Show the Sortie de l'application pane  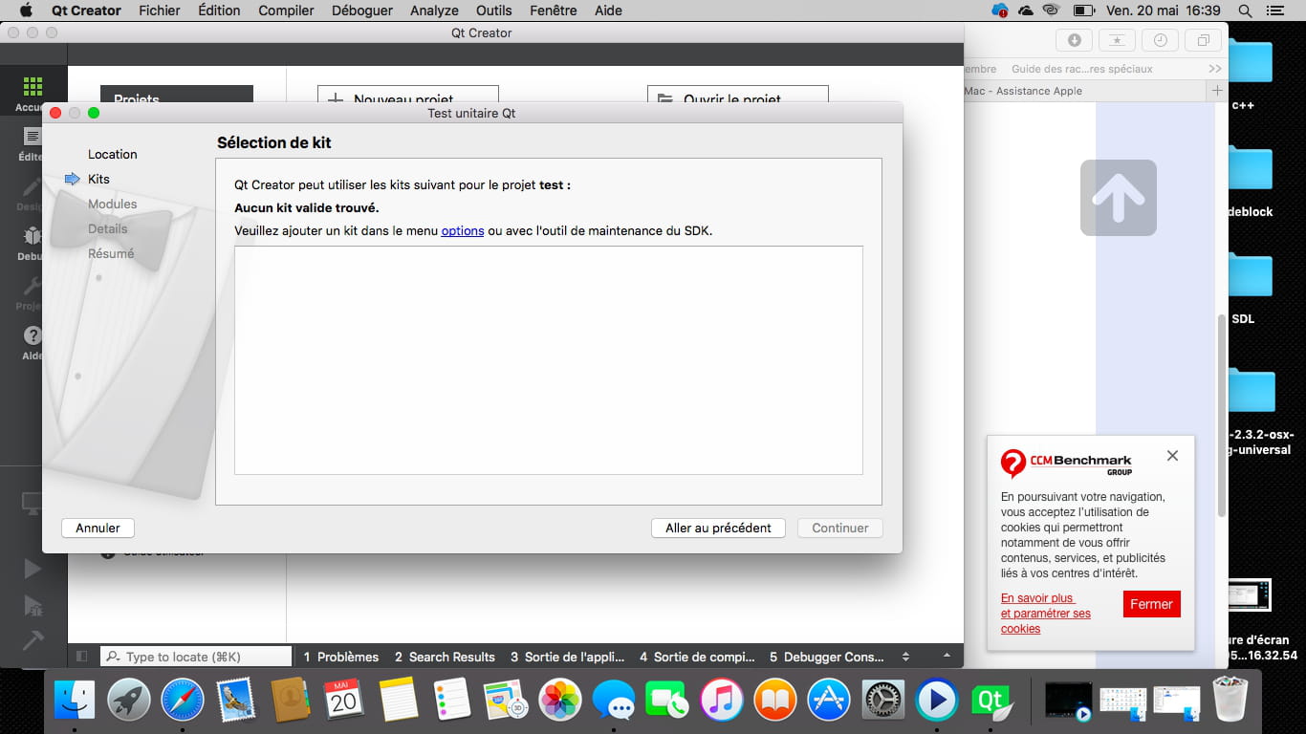[x=567, y=657]
